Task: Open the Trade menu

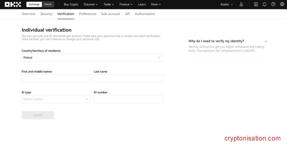Action: (x=108, y=4)
